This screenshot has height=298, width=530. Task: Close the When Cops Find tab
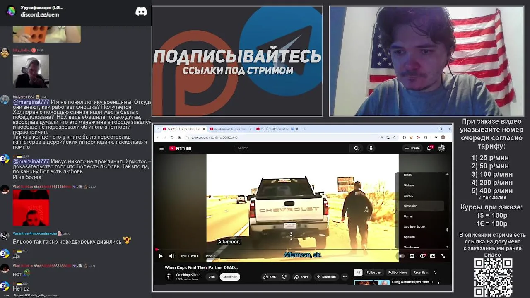tap(203, 129)
